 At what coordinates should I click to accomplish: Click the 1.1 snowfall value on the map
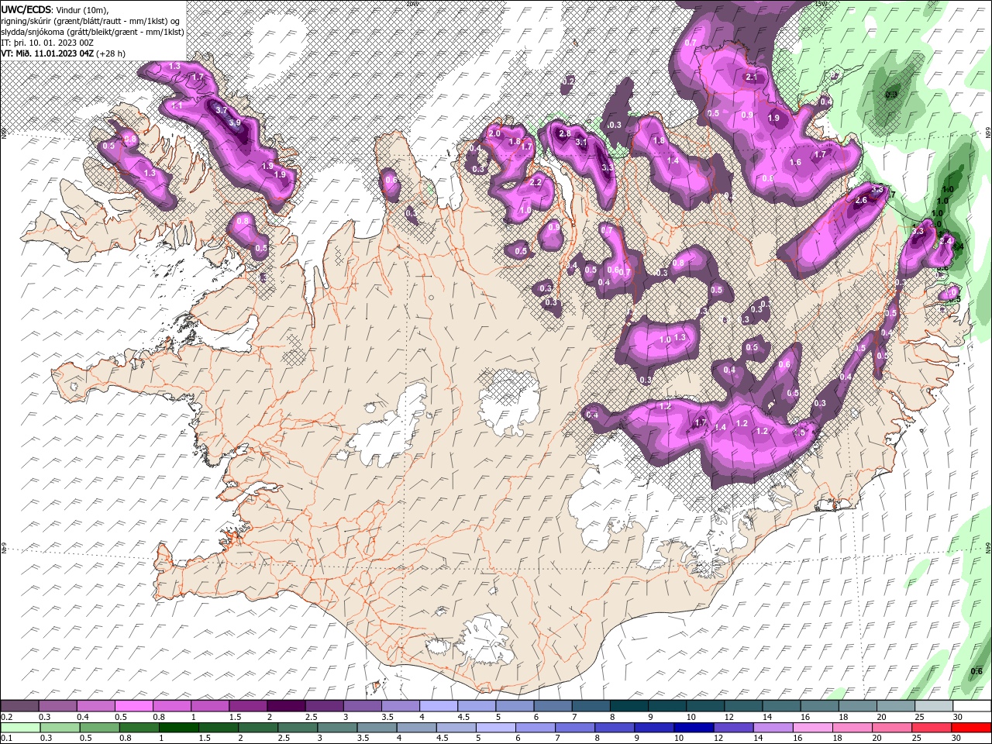(177, 105)
